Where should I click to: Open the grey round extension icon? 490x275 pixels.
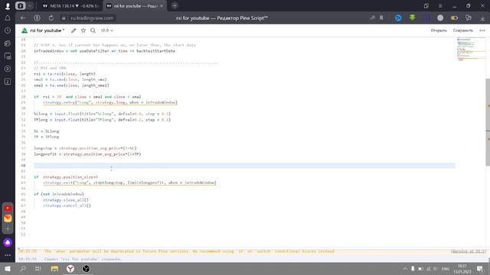coord(440,18)
